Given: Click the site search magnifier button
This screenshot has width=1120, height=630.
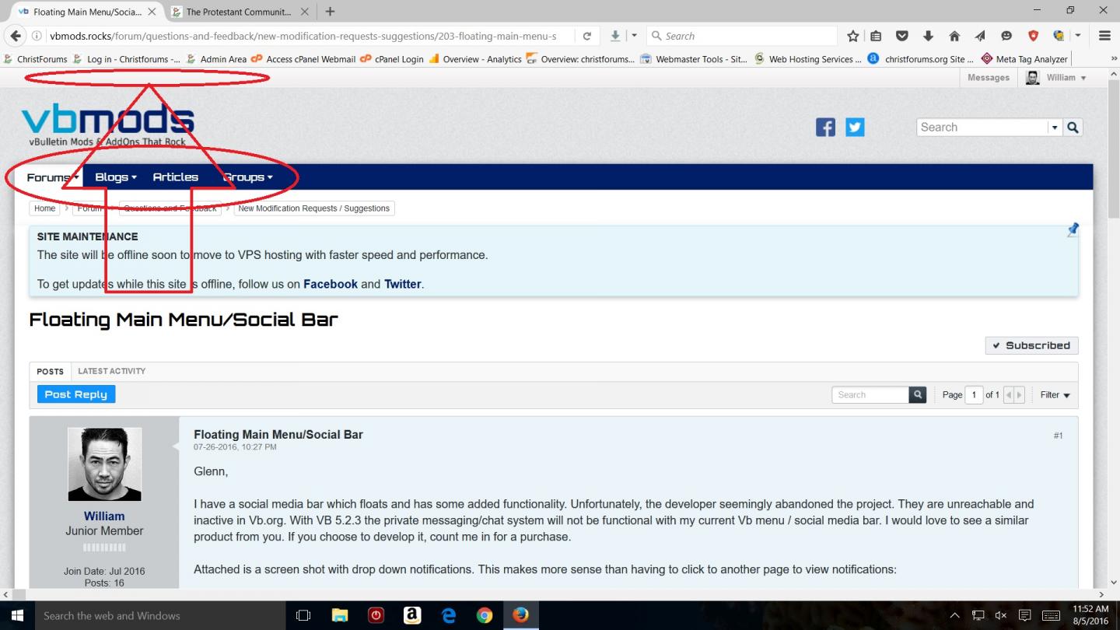Looking at the screenshot, I should point(1073,128).
